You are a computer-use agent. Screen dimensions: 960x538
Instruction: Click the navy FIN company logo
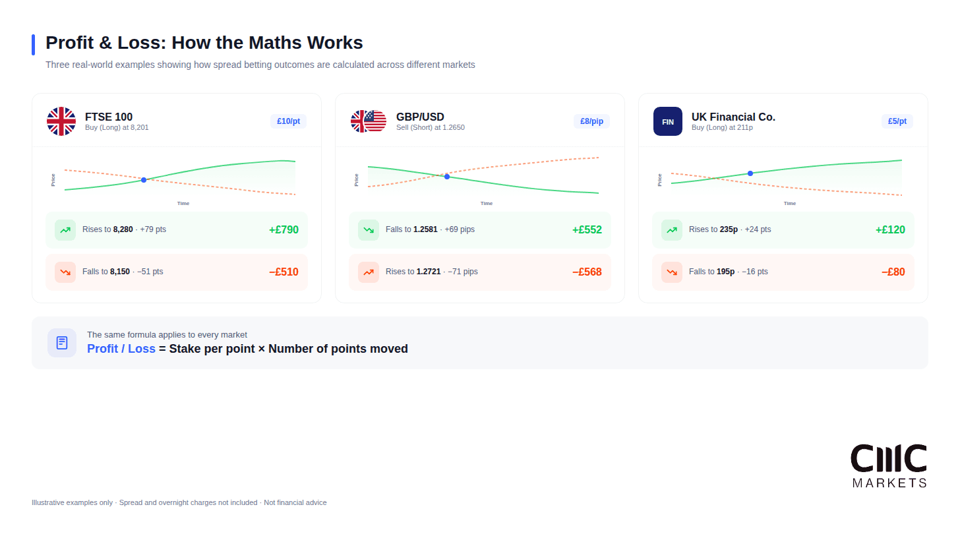click(x=668, y=121)
